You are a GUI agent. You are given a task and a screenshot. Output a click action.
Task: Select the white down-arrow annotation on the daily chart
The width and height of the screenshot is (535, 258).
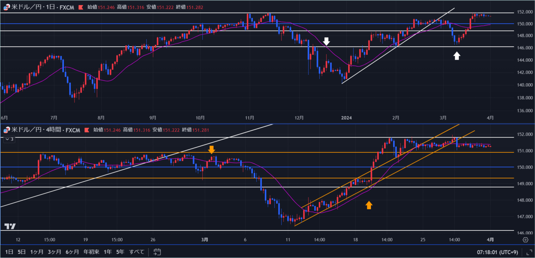(327, 40)
